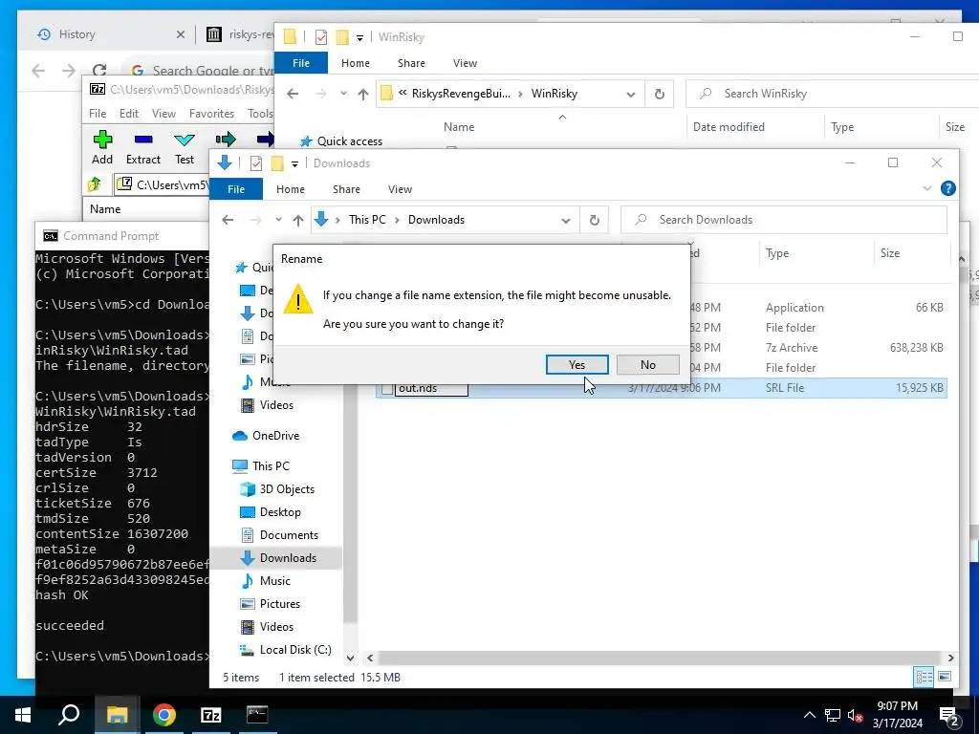The width and height of the screenshot is (979, 734).
Task: Go back in WinRisky window
Action: [293, 94]
